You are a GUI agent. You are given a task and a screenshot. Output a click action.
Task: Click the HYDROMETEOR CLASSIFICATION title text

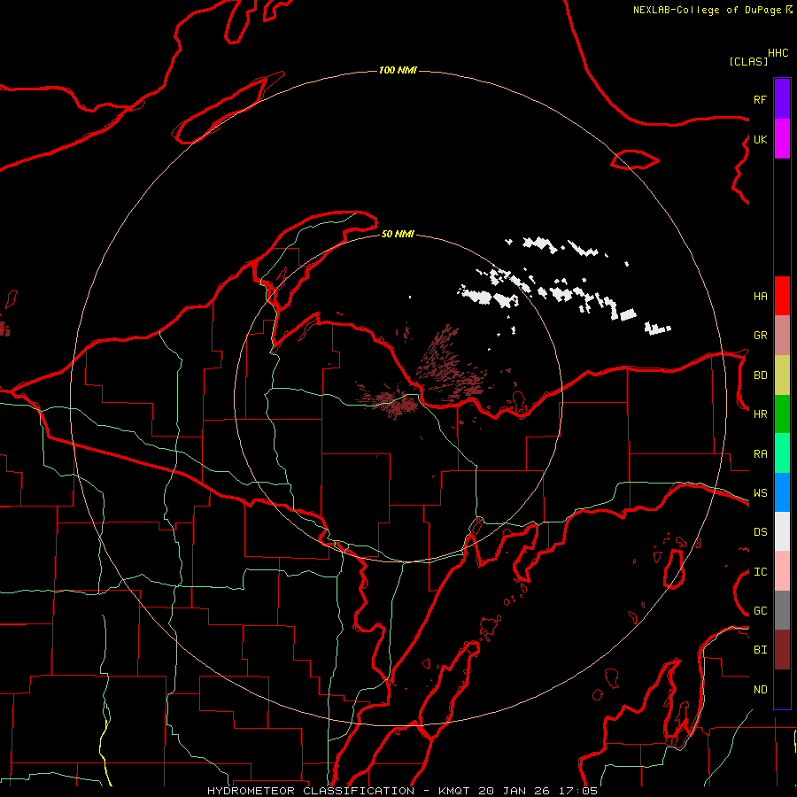(x=311, y=791)
